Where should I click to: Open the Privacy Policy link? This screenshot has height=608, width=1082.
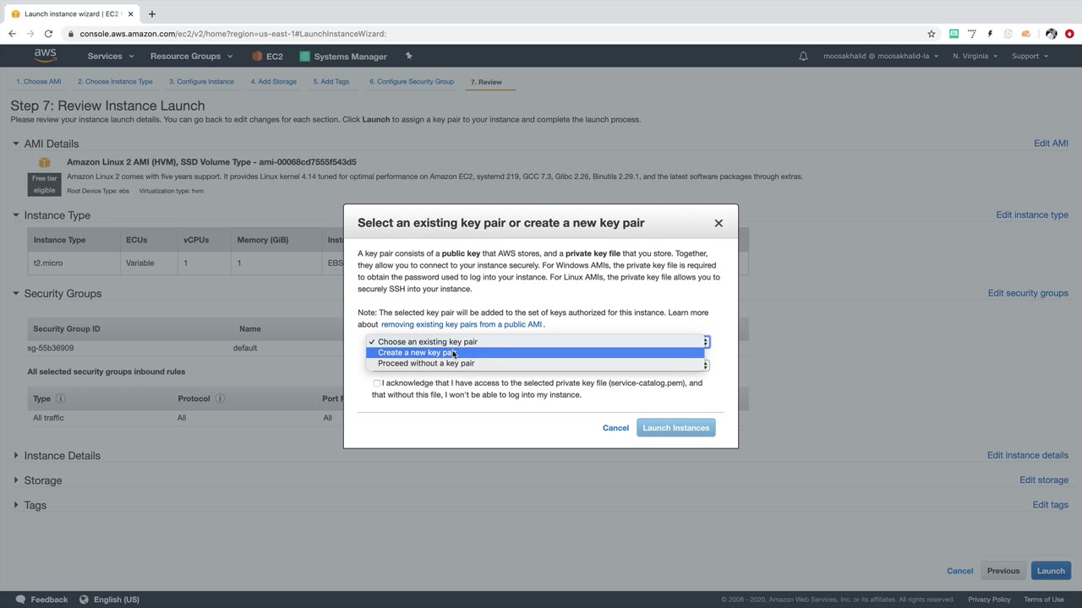tap(989, 600)
